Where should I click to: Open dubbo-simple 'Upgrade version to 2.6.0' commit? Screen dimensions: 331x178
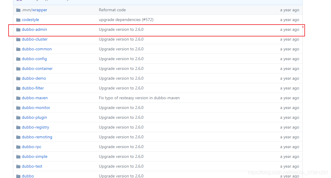point(121,156)
